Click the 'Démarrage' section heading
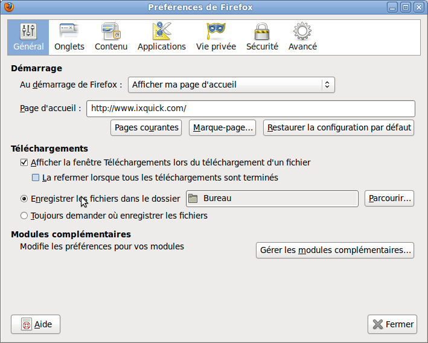The height and width of the screenshot is (343, 428). click(37, 68)
